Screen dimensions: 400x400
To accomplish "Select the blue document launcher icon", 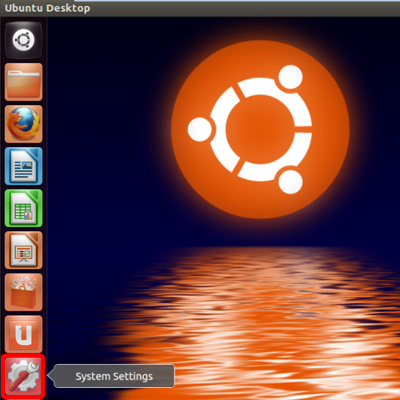I will (x=23, y=166).
